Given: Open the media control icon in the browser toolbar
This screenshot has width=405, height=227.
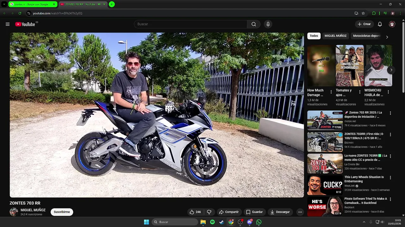Looking at the screenshot, I should tap(385, 13).
